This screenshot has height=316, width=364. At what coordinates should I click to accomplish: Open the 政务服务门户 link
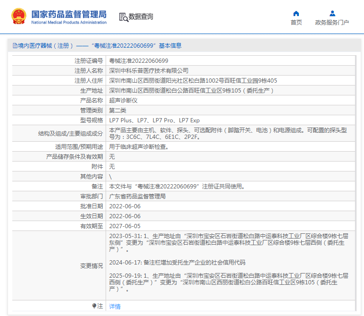tap(332, 23)
